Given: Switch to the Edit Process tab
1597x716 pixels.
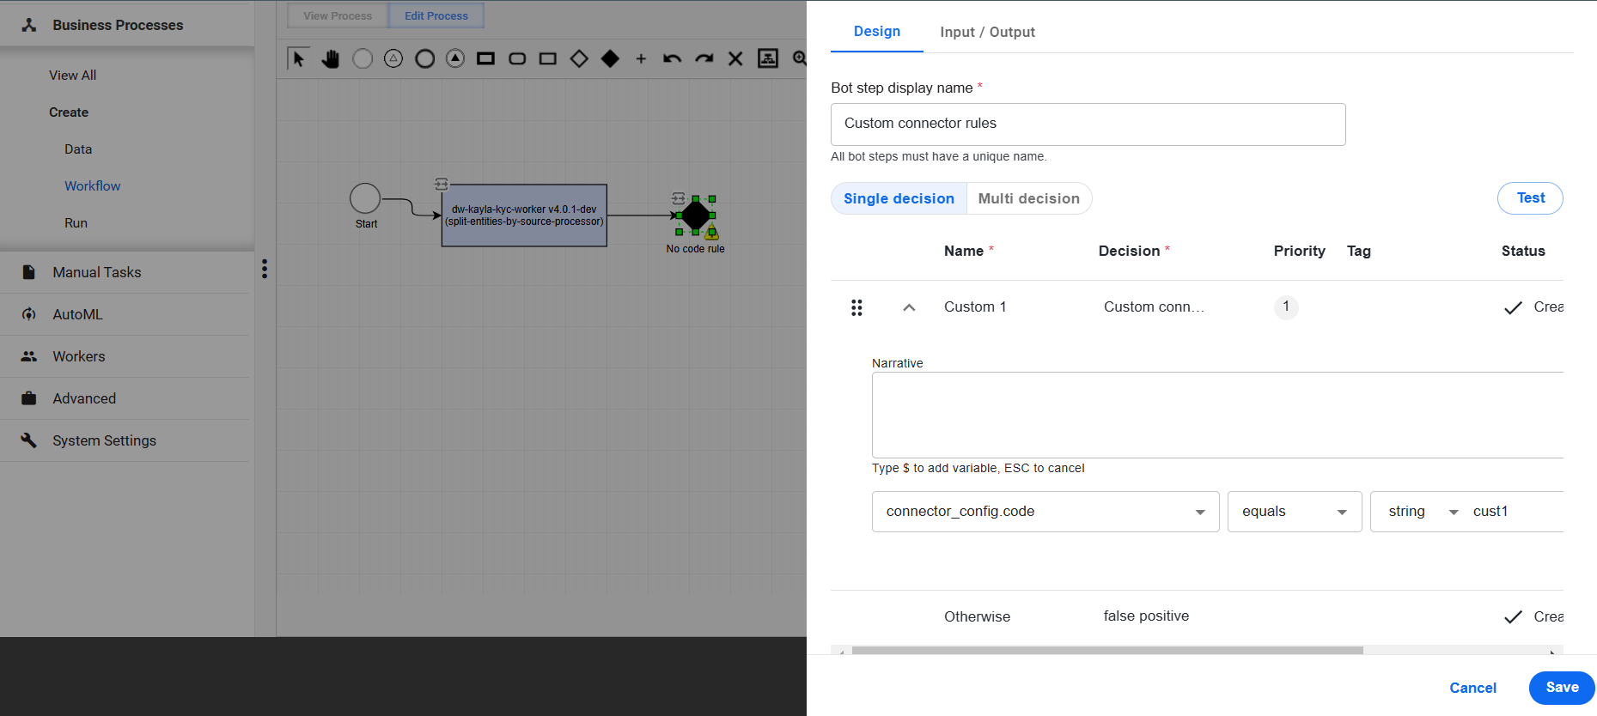Looking at the screenshot, I should pyautogui.click(x=436, y=15).
